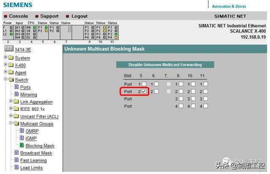
Task: Tick slot 9 port 3 checkbox
Action: [x=181, y=99]
